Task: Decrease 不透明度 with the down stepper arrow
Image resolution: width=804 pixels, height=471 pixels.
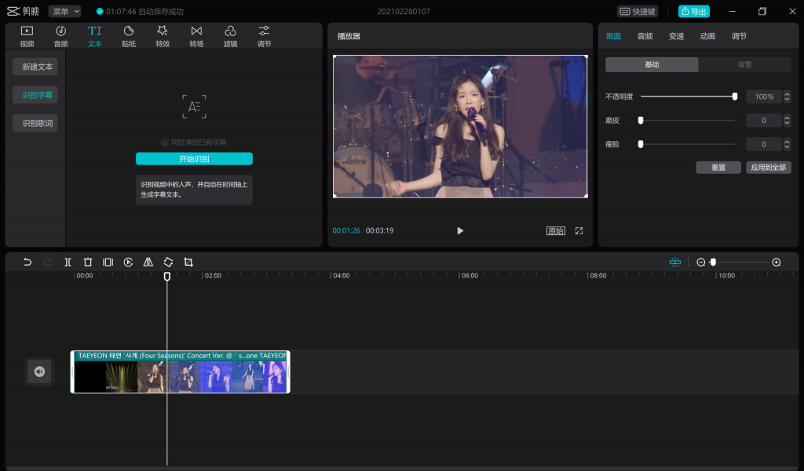Action: click(787, 100)
